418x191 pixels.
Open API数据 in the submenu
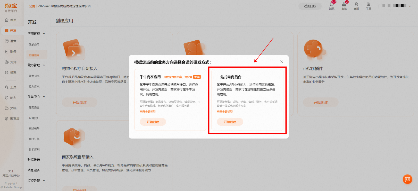(x=34, y=118)
